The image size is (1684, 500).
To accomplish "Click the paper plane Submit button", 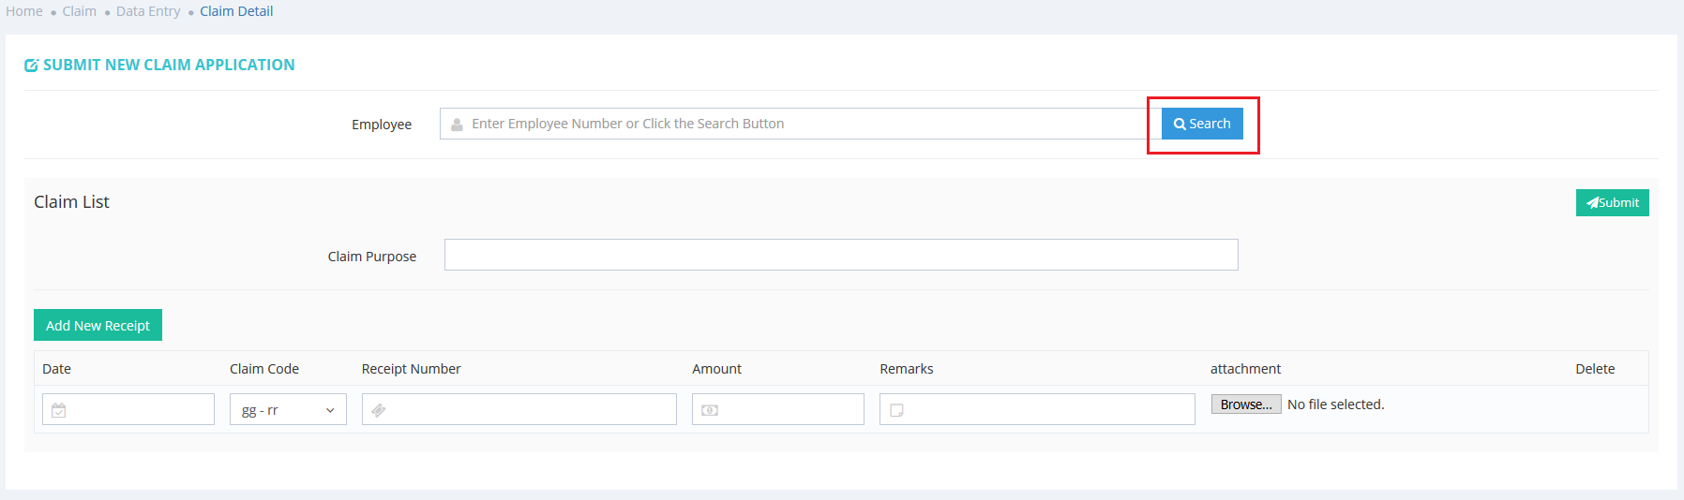I will [x=1612, y=202].
